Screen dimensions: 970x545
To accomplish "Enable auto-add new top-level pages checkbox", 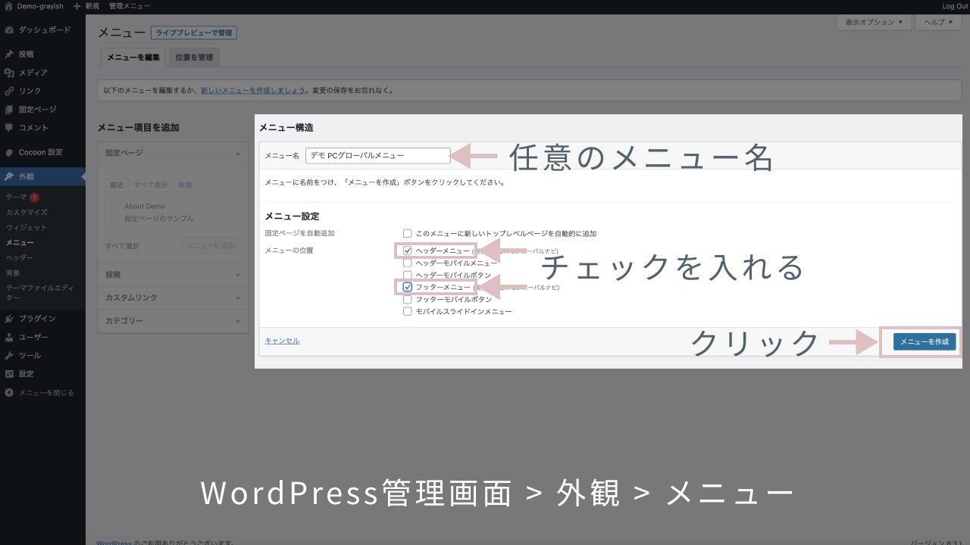I will (x=408, y=233).
